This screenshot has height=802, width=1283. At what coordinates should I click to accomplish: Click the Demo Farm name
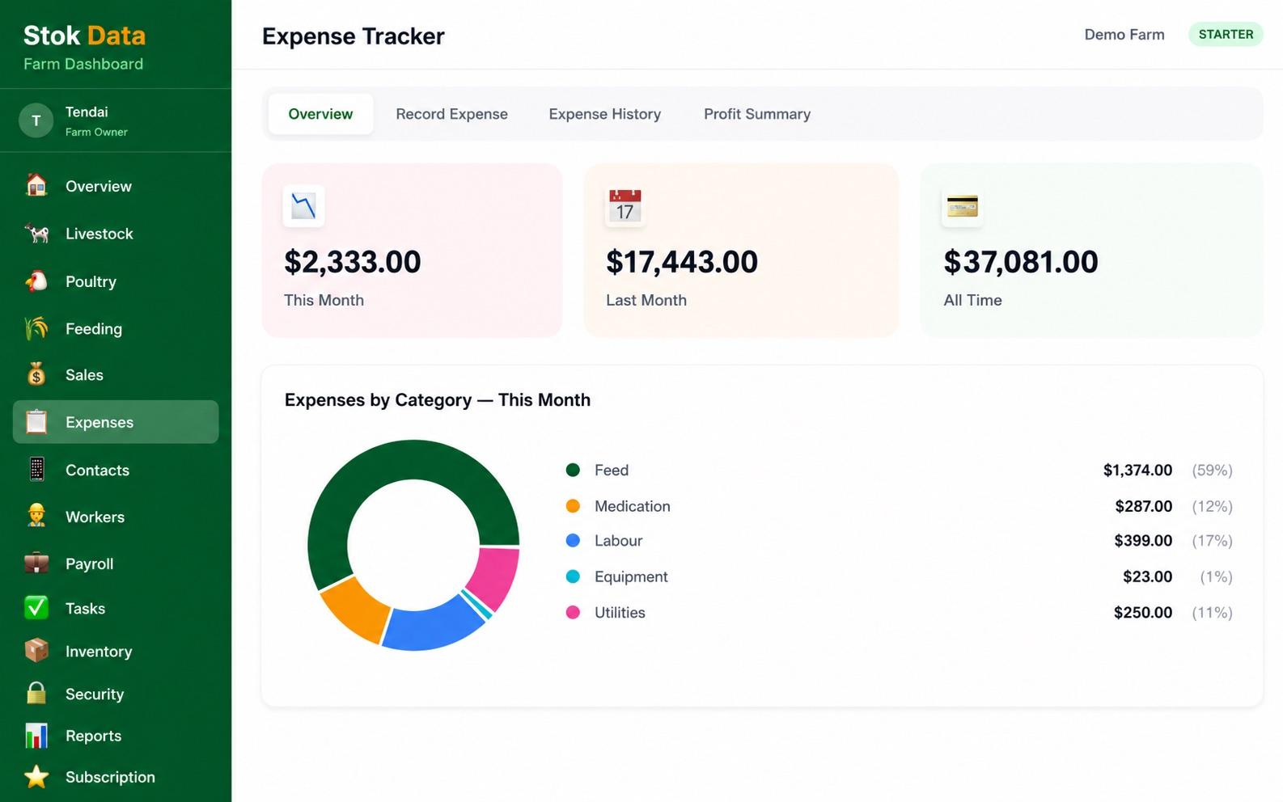1124,34
